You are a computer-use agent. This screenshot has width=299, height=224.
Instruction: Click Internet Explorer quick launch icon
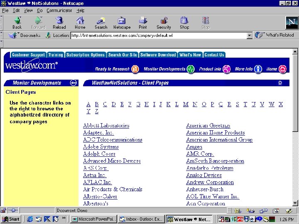pyautogui.click(x=30, y=219)
